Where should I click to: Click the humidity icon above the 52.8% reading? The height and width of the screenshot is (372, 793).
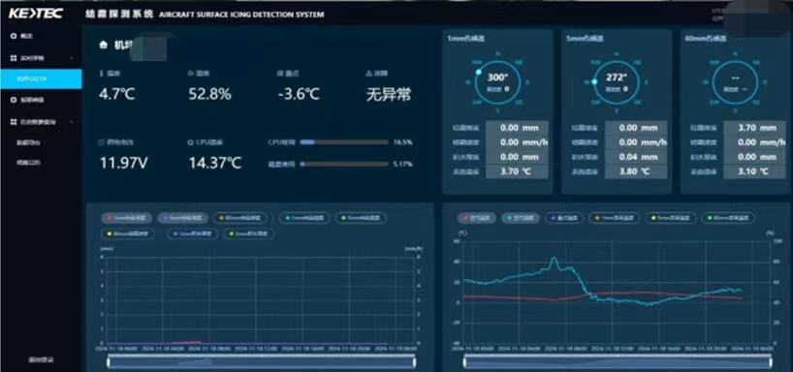click(x=191, y=74)
